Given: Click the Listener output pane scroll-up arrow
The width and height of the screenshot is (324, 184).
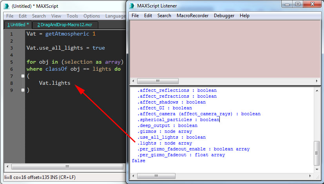Looking at the screenshot, I should [x=317, y=90].
